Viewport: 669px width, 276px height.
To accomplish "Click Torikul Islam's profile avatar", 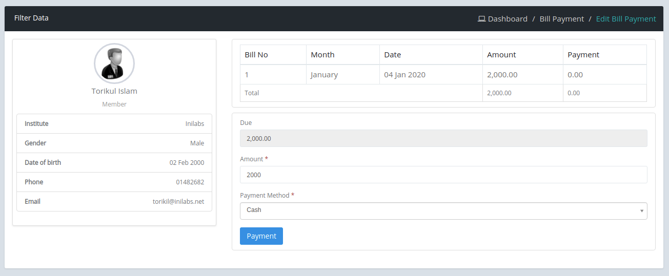I will pos(114,63).
